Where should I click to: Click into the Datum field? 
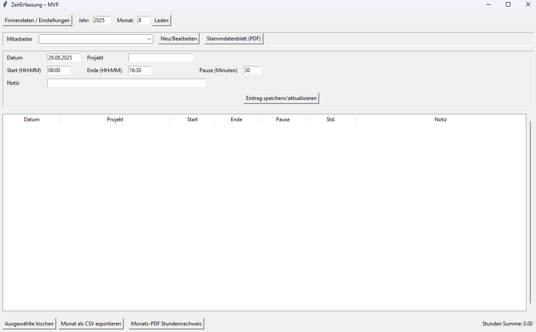pyautogui.click(x=64, y=58)
